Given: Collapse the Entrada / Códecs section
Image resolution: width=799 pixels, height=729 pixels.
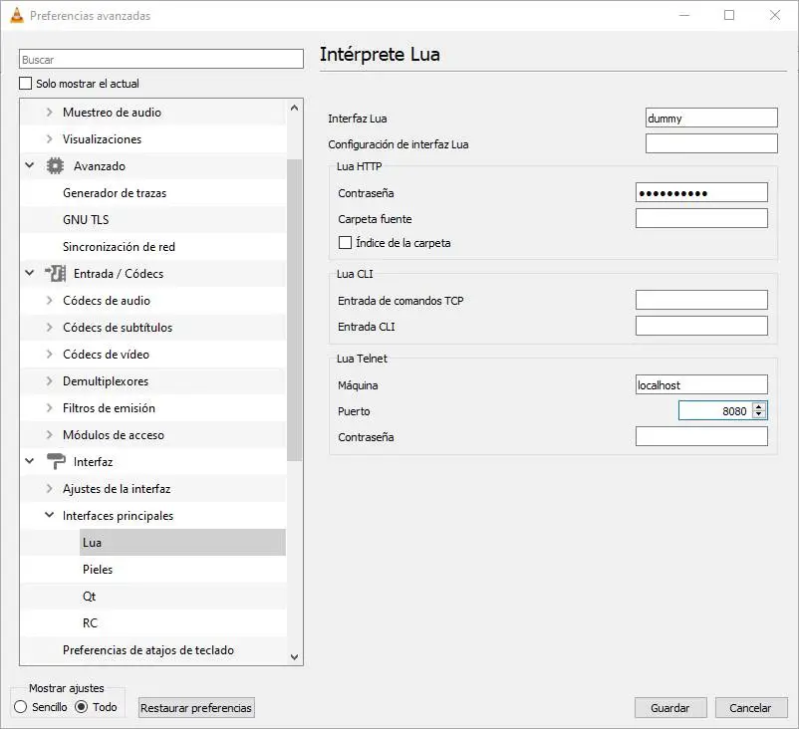Looking at the screenshot, I should [30, 273].
